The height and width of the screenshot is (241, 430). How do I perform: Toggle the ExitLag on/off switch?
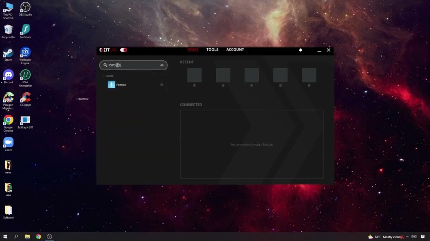click(124, 50)
